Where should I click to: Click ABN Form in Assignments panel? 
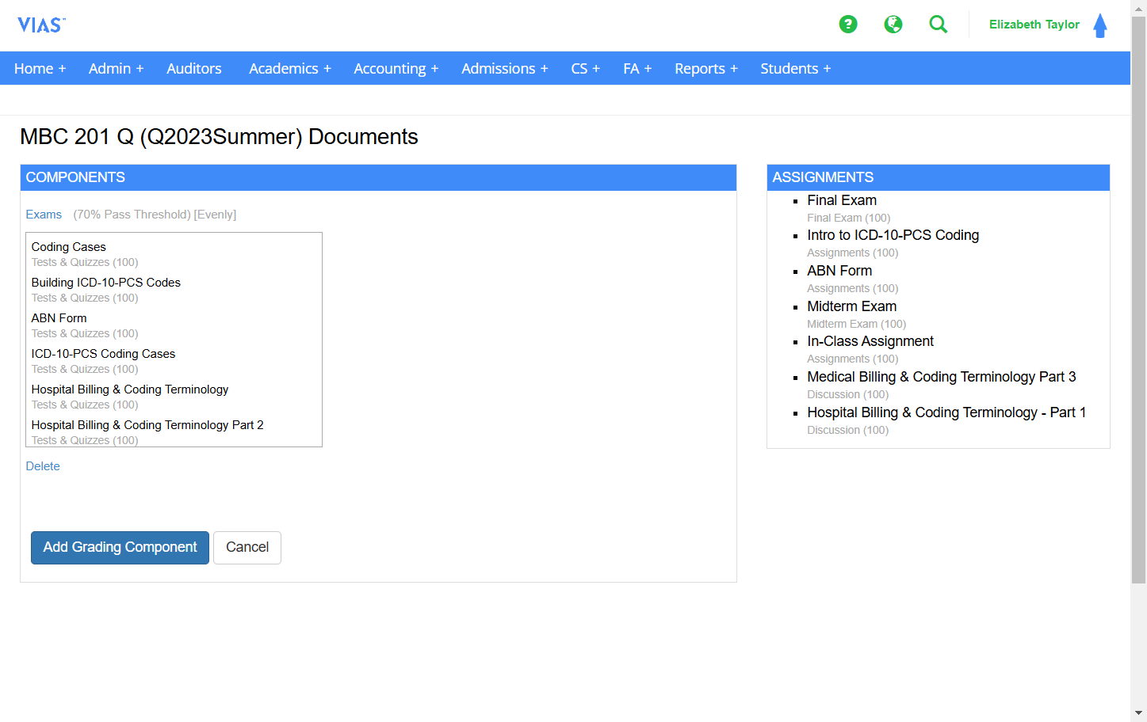[839, 271]
